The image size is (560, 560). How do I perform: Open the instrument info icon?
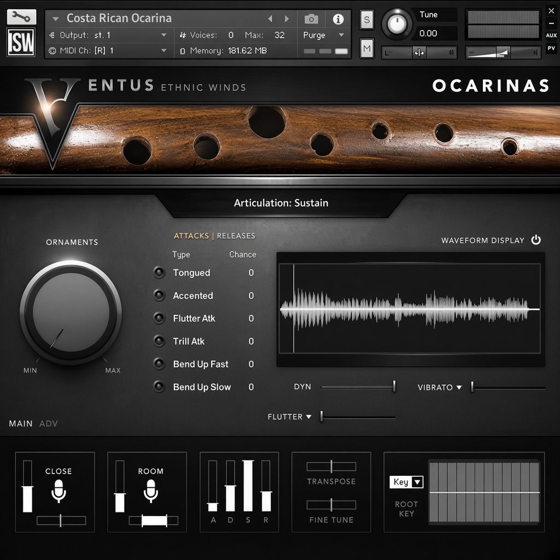(x=338, y=19)
